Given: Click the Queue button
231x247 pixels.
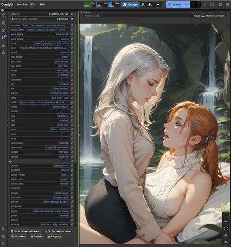Looking at the screenshot, I should pyautogui.click(x=175, y=5).
